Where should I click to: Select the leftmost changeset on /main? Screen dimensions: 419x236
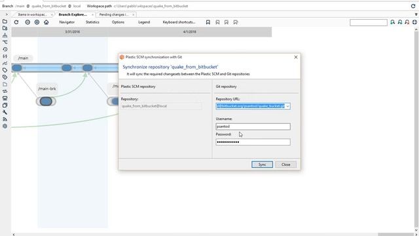[x=17, y=68]
